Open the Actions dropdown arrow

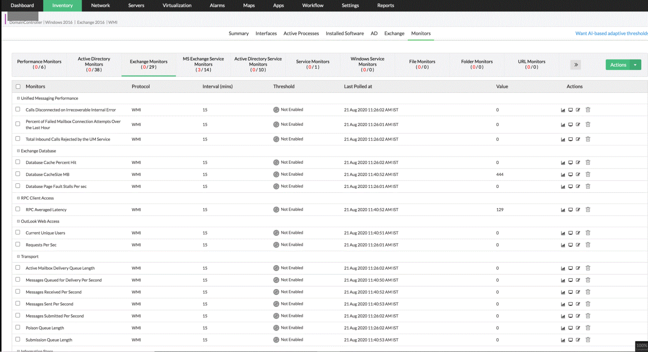pyautogui.click(x=635, y=65)
